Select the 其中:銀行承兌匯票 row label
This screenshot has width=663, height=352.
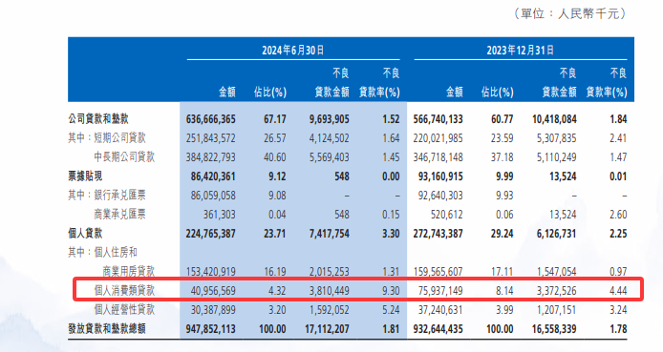107,195
